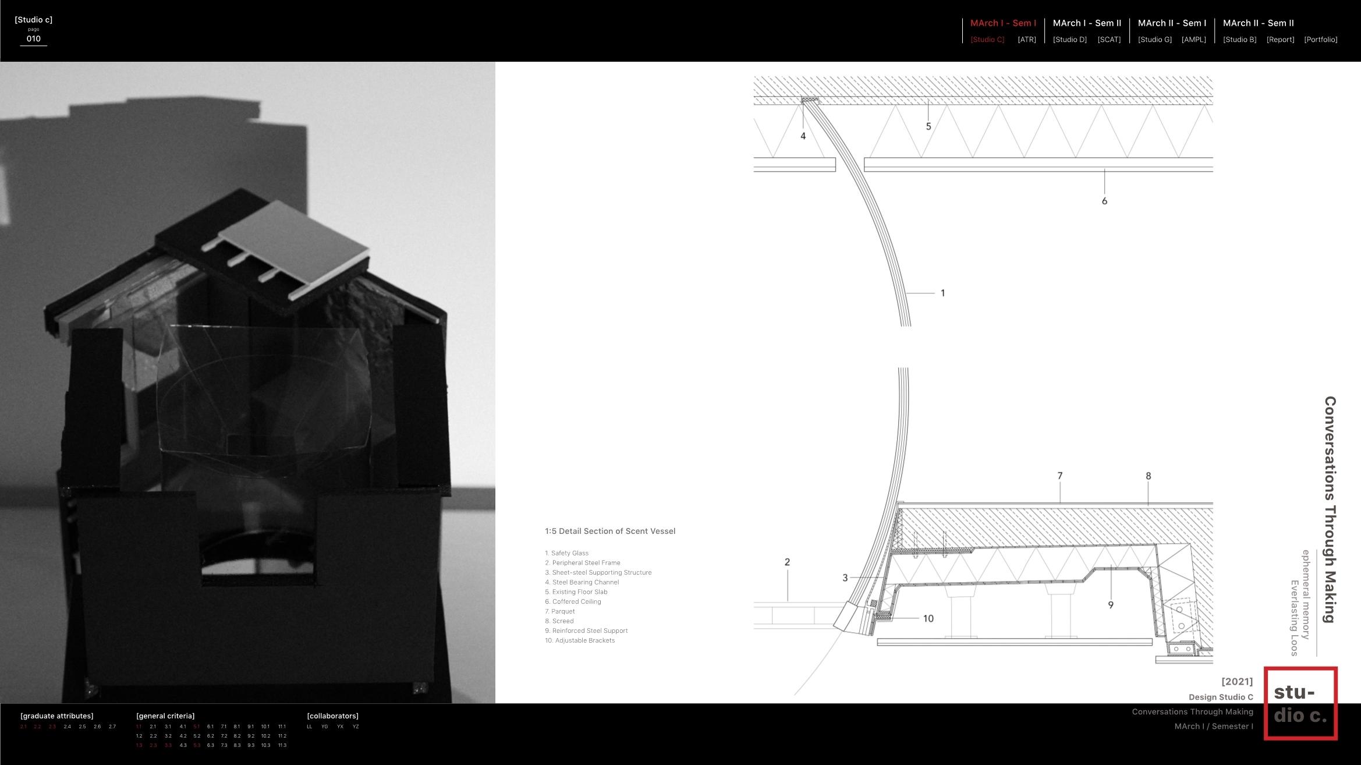Open the MArch I - Sem I section

coord(1003,23)
